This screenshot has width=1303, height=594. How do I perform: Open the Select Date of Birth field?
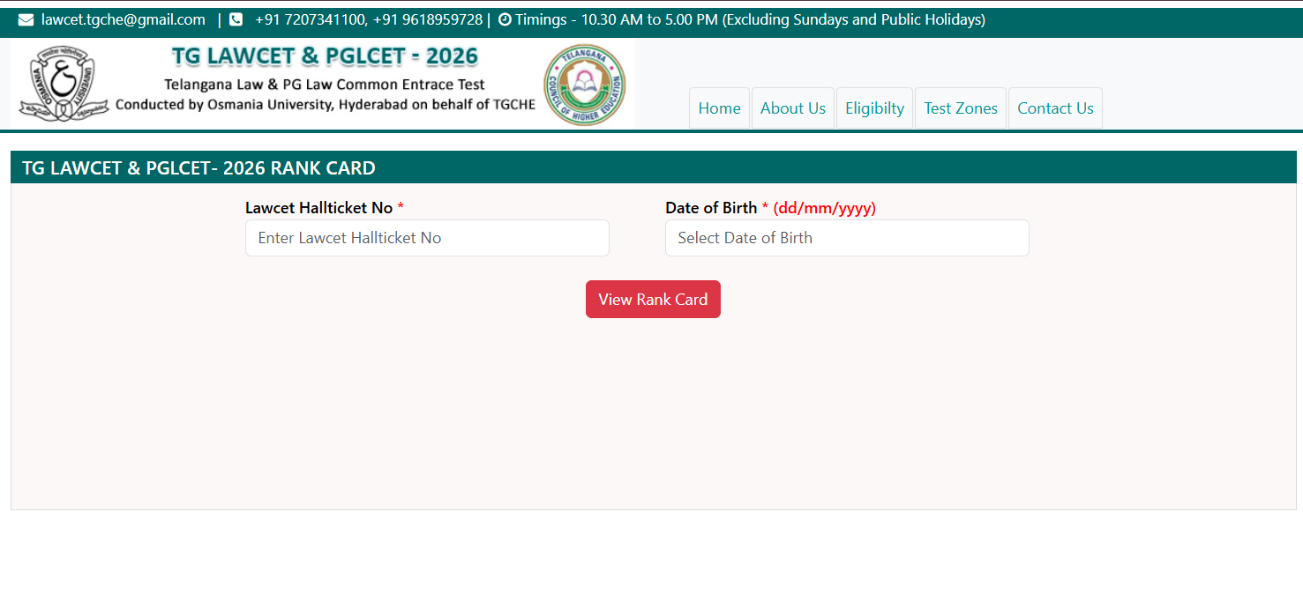click(x=847, y=238)
